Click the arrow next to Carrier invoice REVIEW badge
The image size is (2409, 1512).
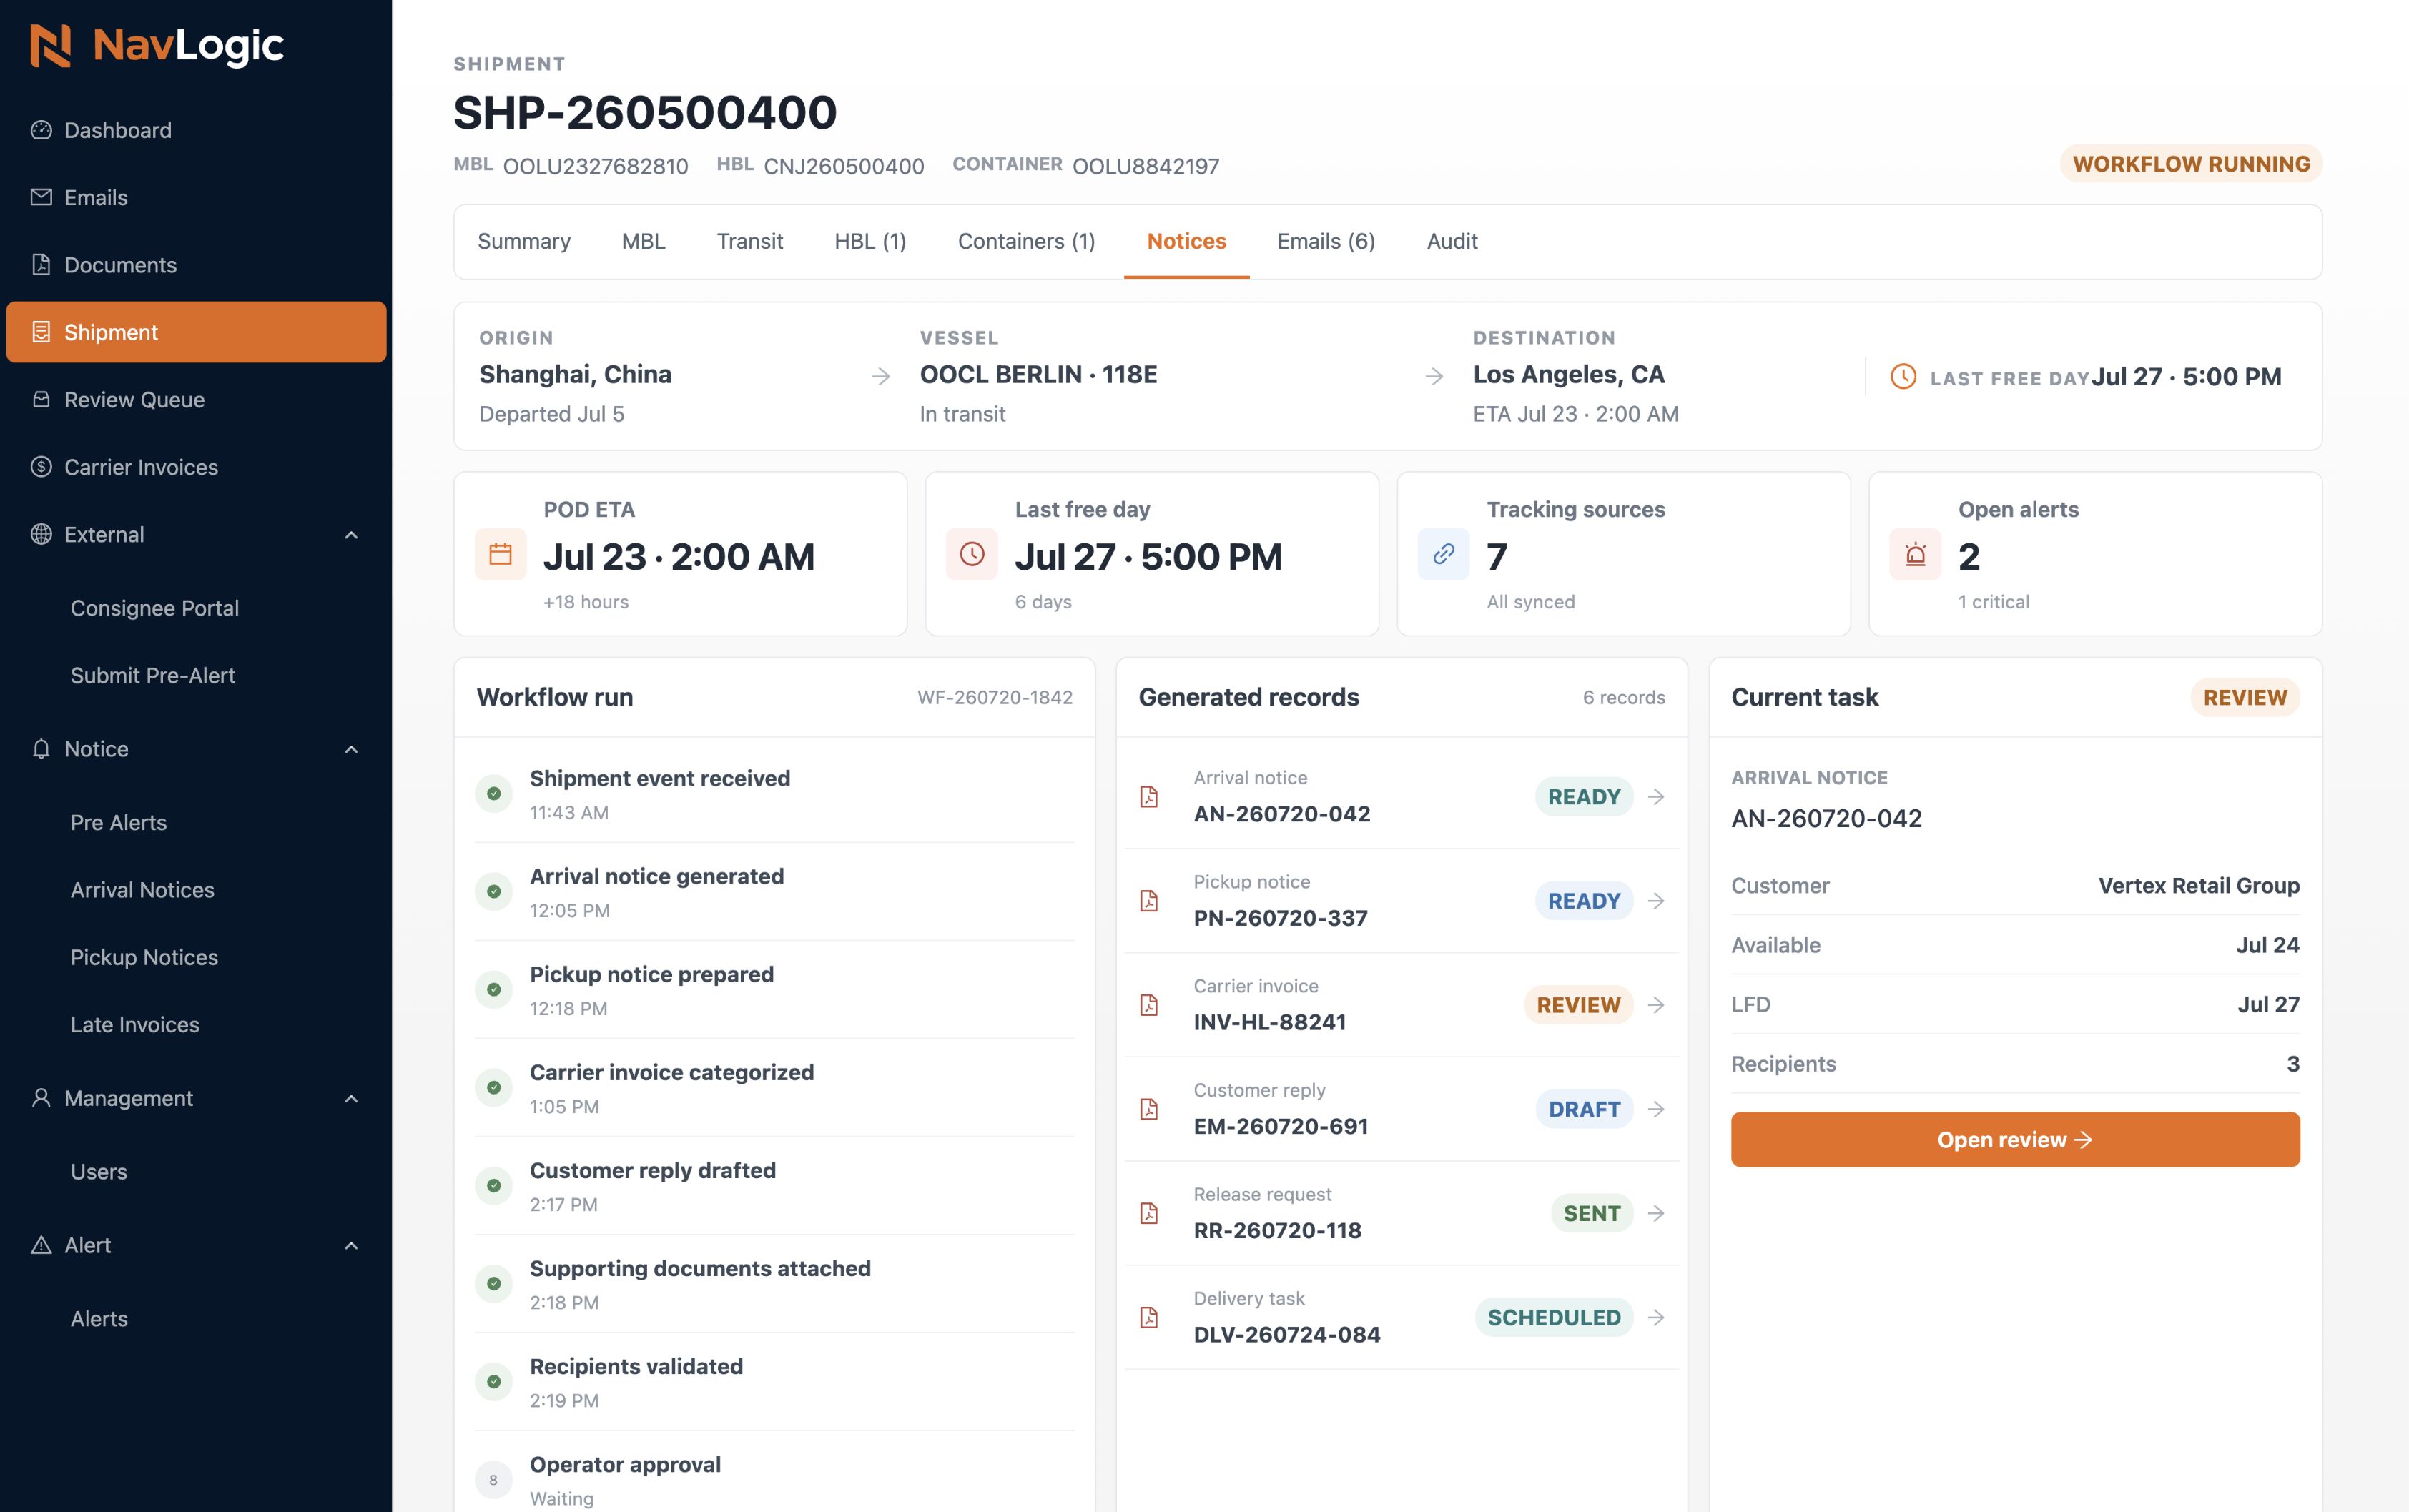pyautogui.click(x=1656, y=1005)
